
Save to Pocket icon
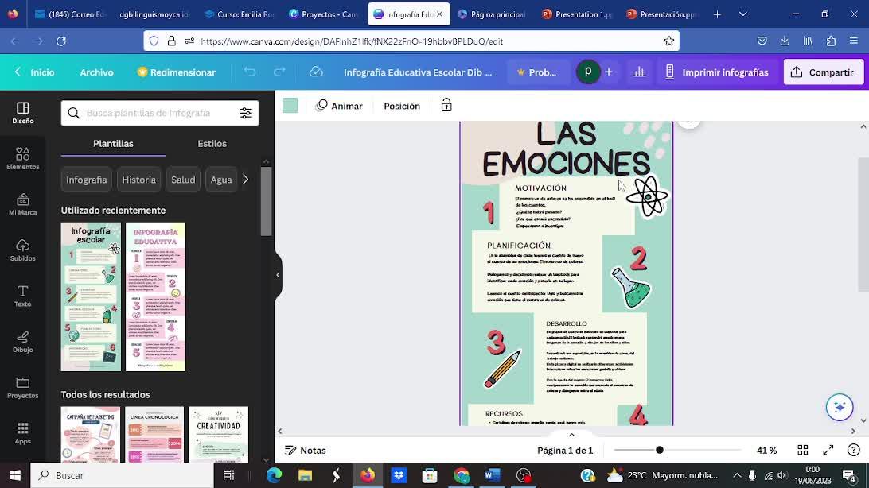[762, 41]
